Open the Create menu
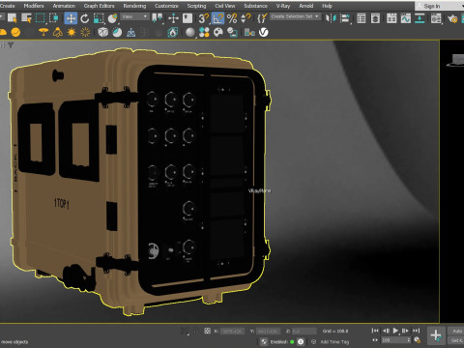This screenshot has width=464, height=348. [8, 6]
